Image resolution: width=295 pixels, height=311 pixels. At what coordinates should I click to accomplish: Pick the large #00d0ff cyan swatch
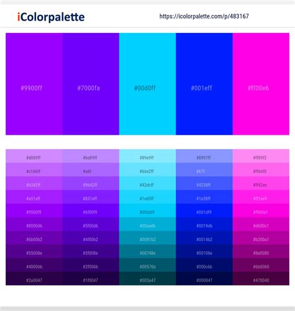[x=147, y=84]
